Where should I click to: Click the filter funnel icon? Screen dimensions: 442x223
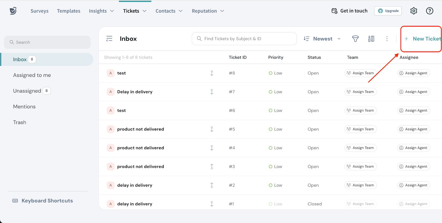355,39
